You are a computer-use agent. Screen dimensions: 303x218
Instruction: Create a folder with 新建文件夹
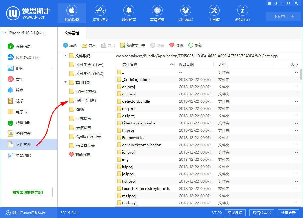pos(133,45)
